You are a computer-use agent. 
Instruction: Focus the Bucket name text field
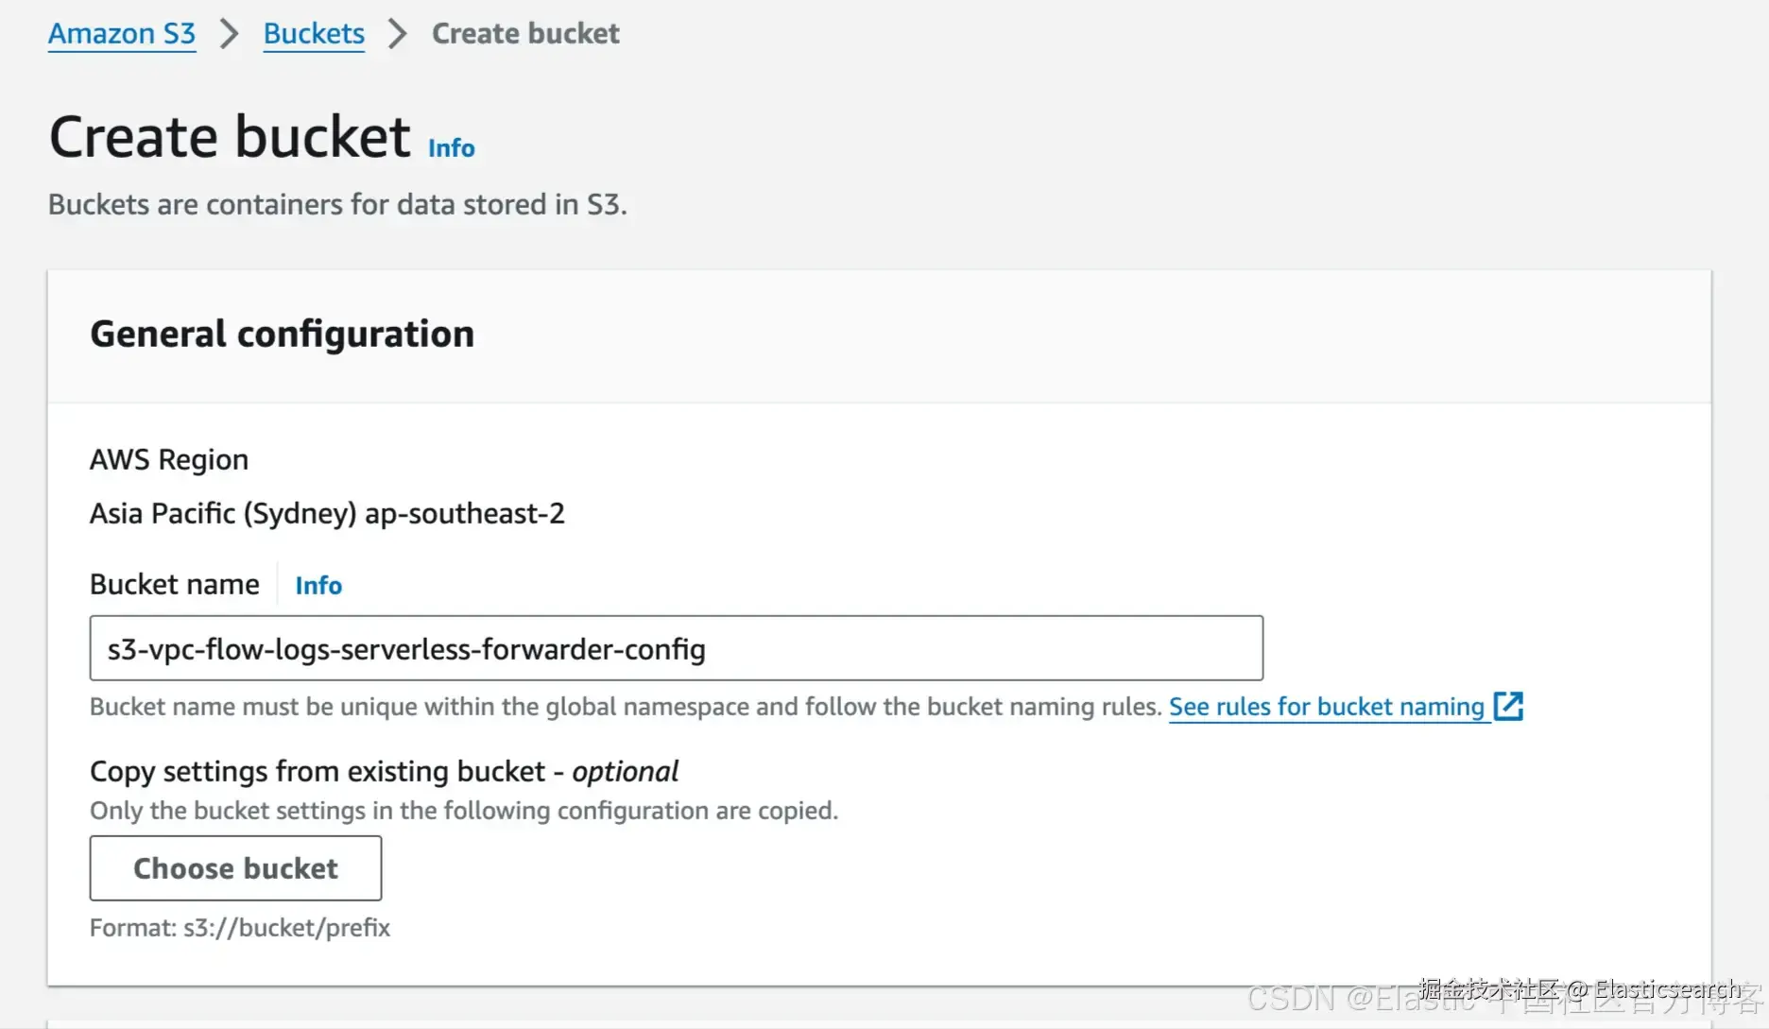click(676, 648)
